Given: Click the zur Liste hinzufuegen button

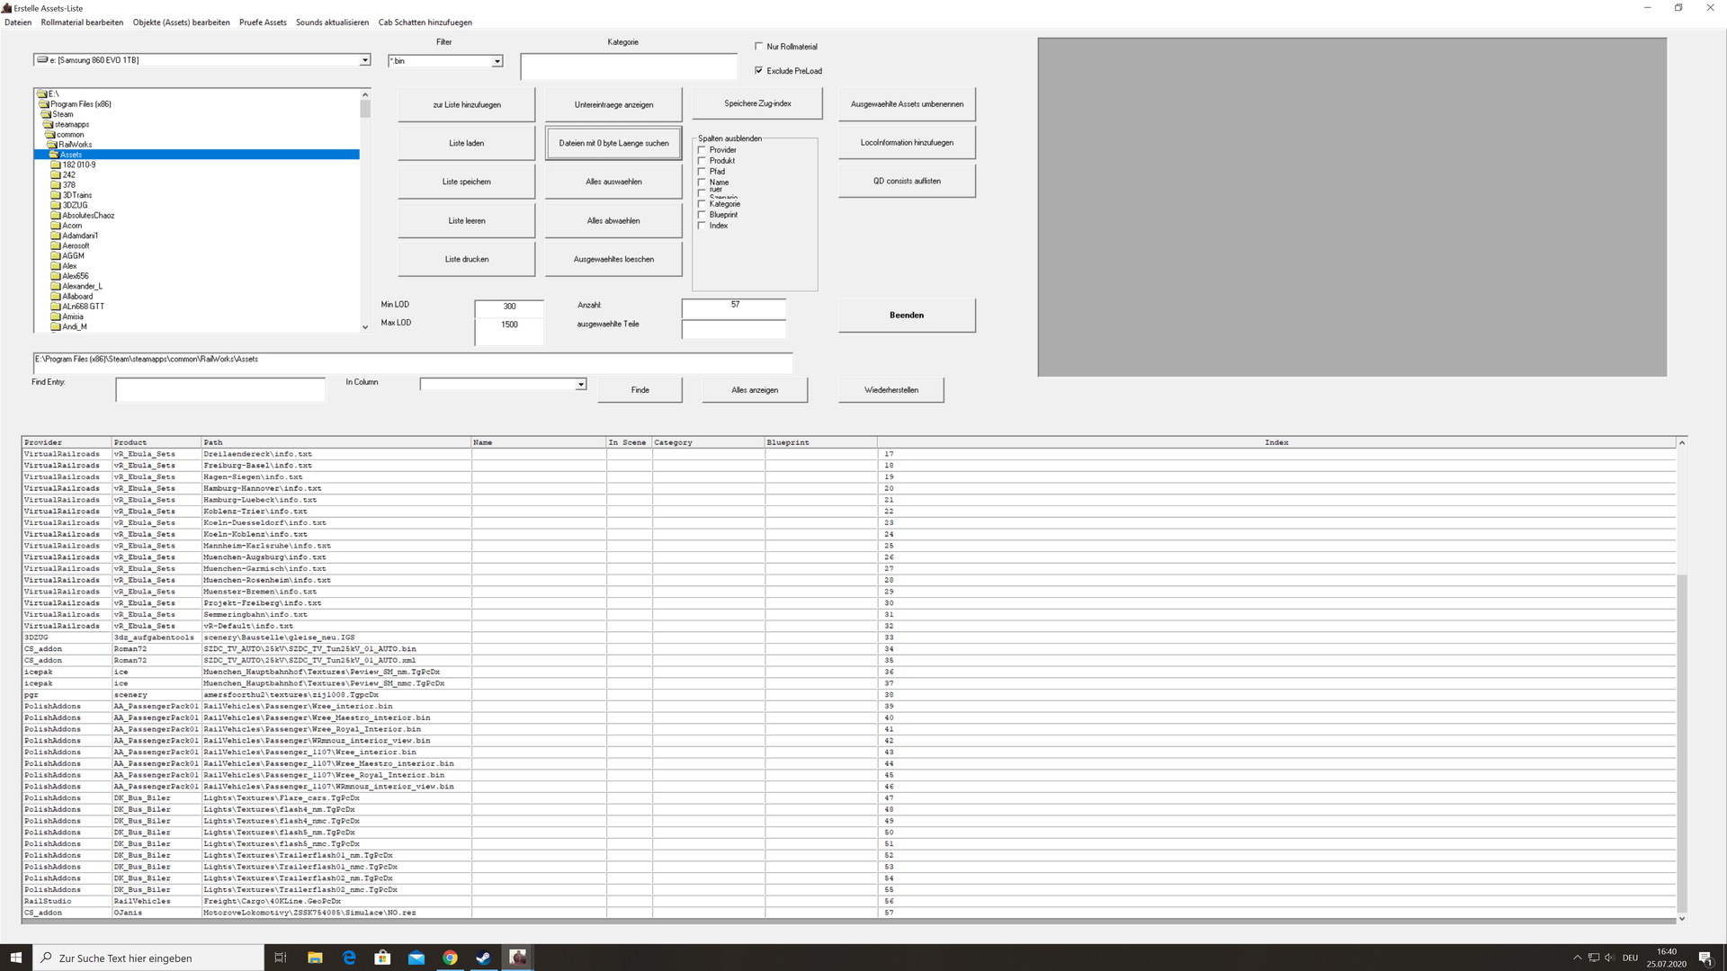Looking at the screenshot, I should [x=467, y=105].
